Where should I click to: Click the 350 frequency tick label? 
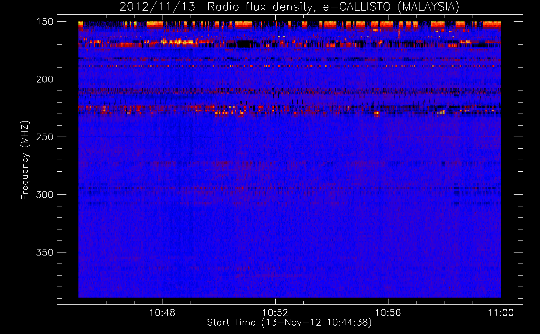[45, 253]
